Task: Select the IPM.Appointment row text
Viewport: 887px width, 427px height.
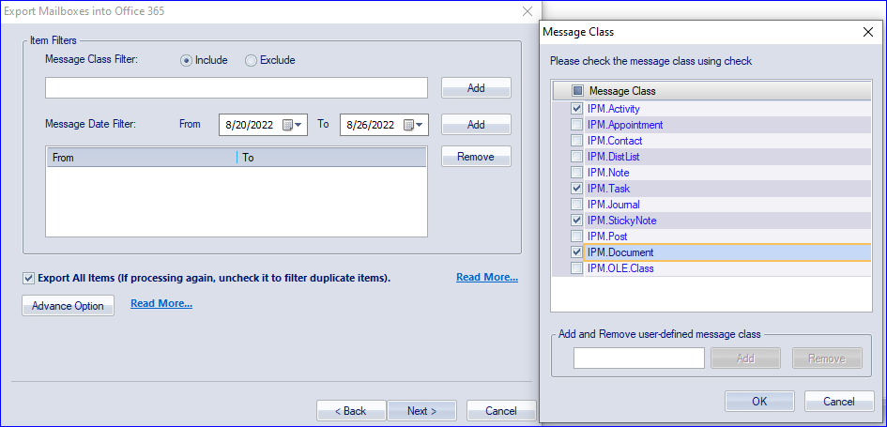Action: click(x=625, y=125)
